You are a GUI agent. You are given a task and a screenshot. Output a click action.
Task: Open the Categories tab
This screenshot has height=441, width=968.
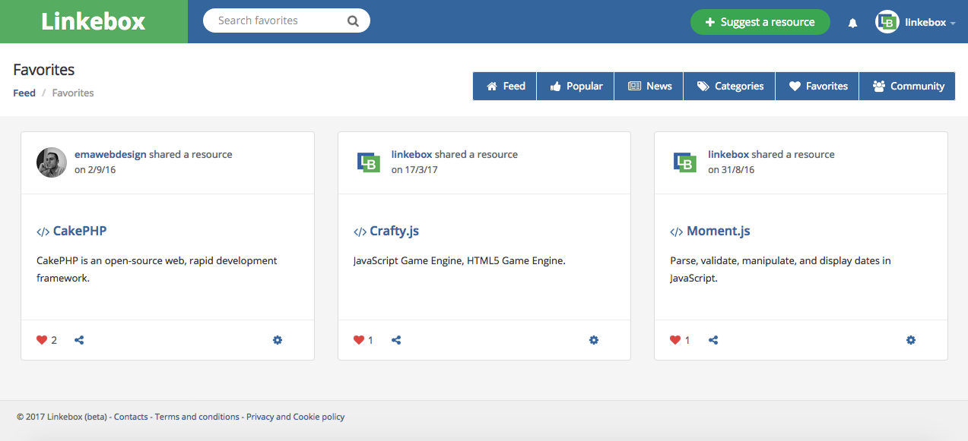728,86
